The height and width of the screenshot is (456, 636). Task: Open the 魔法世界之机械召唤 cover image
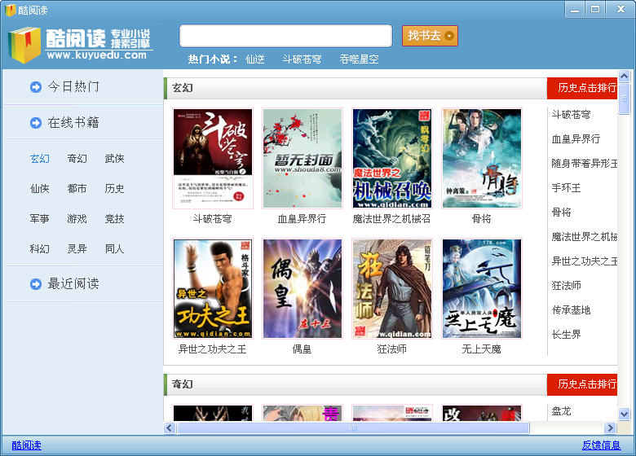tap(391, 159)
